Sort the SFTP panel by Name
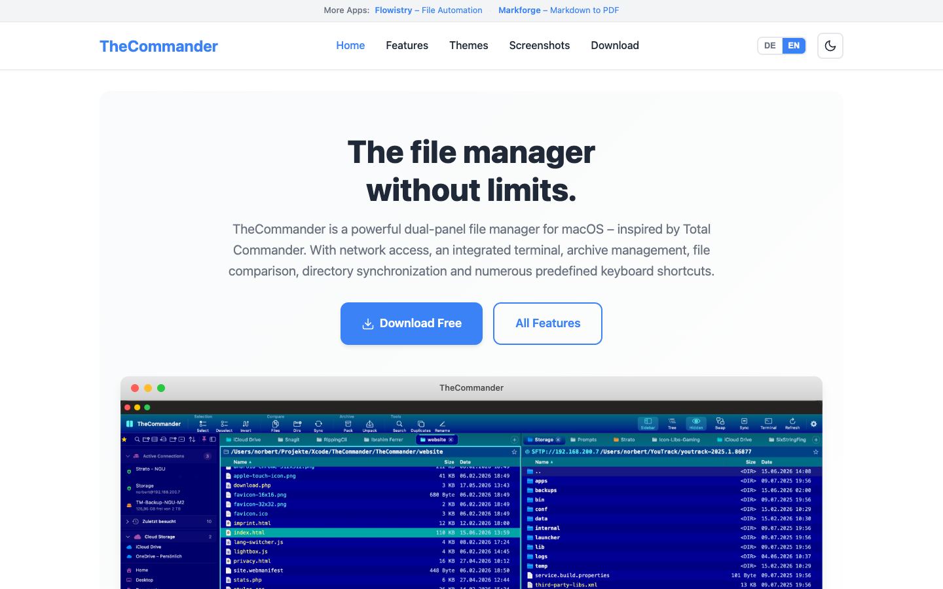This screenshot has height=589, width=943. point(544,462)
